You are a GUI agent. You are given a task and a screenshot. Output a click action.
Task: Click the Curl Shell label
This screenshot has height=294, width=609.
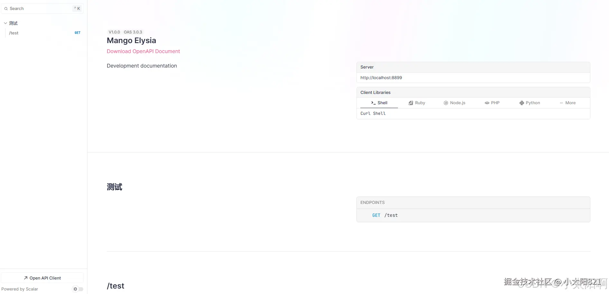(x=373, y=114)
